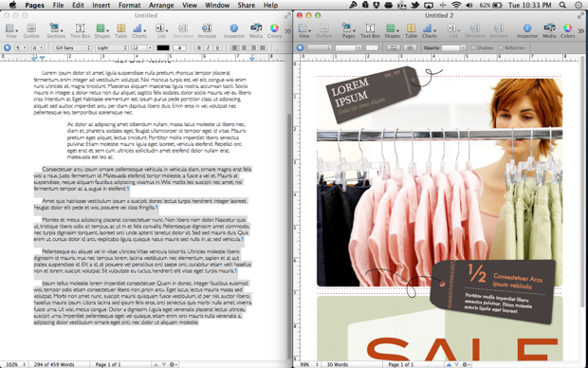This screenshot has height=368, width=588.
Task: Open the Arrange menu
Action: pos(162,5)
